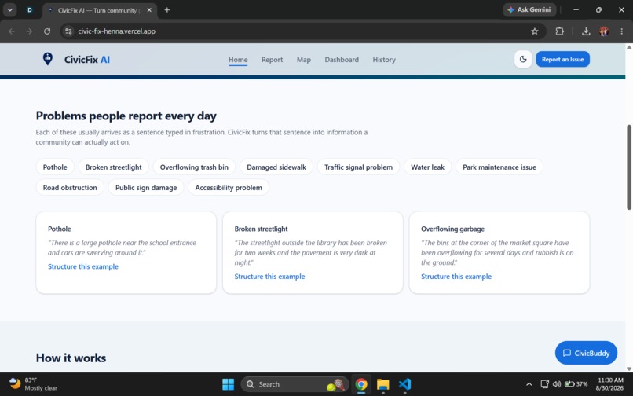Screen dimensions: 633x396
Task: Choose the Overflowing trash bin chip
Action: 194,167
